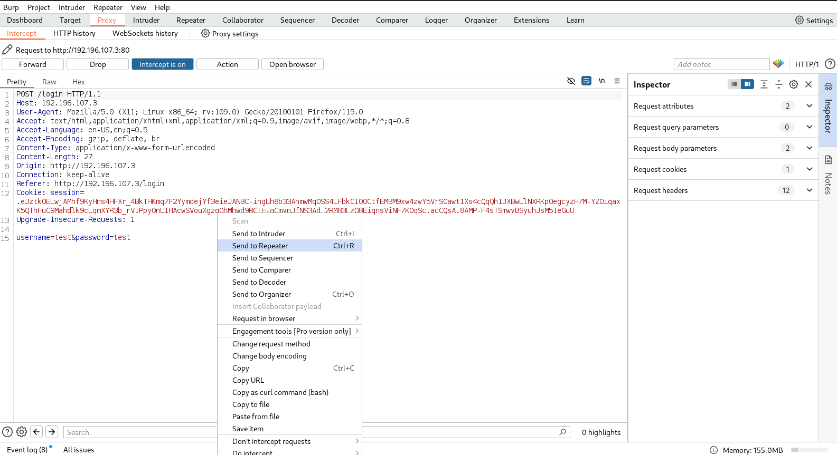Screen dimensions: 837x455
Task: Open the main Settings gear icon
Action: (x=800, y=20)
